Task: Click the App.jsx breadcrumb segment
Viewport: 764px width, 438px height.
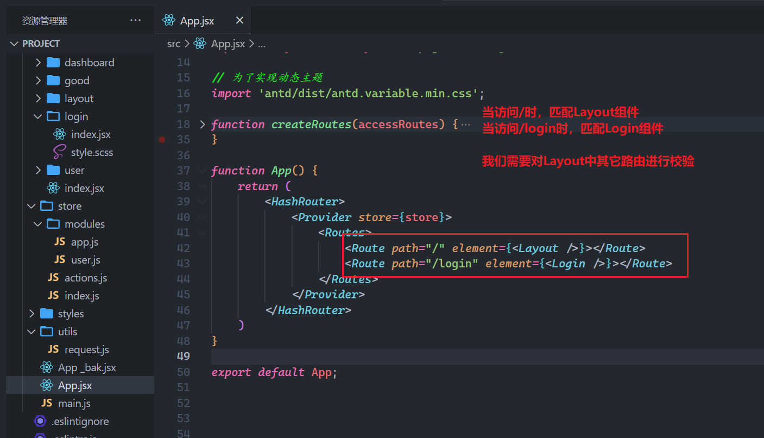Action: click(x=228, y=43)
